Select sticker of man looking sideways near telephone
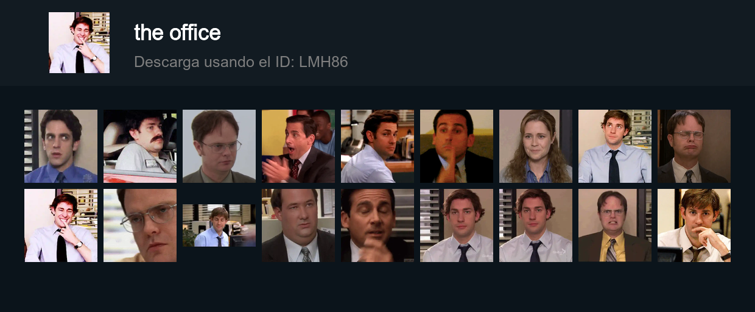The height and width of the screenshot is (312, 755). 377,146
